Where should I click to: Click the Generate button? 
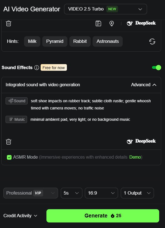tap(103, 216)
